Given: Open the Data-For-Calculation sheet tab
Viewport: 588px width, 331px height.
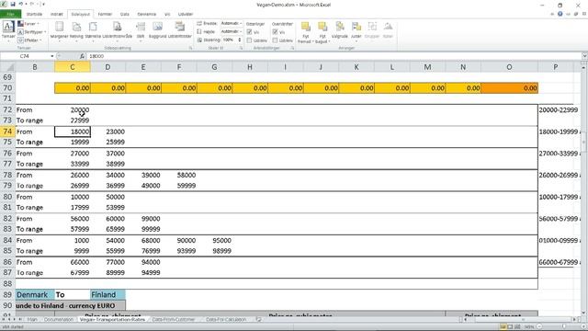Looking at the screenshot, I should point(226,319).
